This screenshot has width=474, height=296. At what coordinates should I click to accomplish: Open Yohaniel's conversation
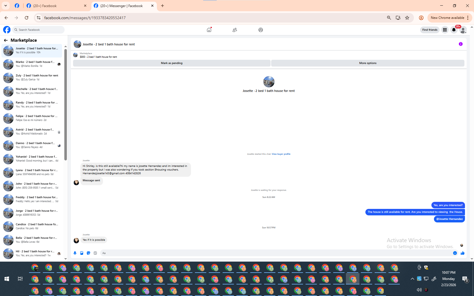[x=32, y=159]
